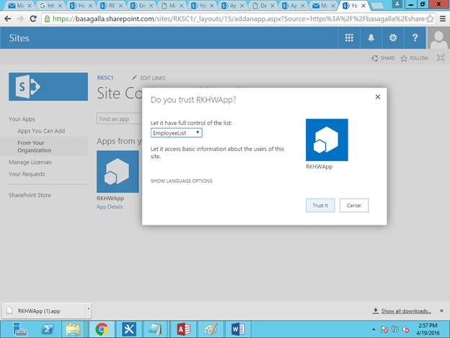Click the Chrome taskbar icon
Viewport: 450px width, 338px height.
pyautogui.click(x=102, y=329)
